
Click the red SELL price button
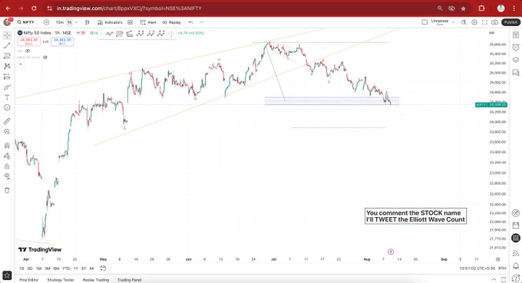(x=29, y=41)
